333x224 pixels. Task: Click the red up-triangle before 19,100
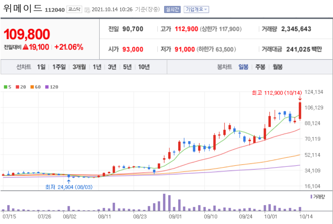[26, 47]
